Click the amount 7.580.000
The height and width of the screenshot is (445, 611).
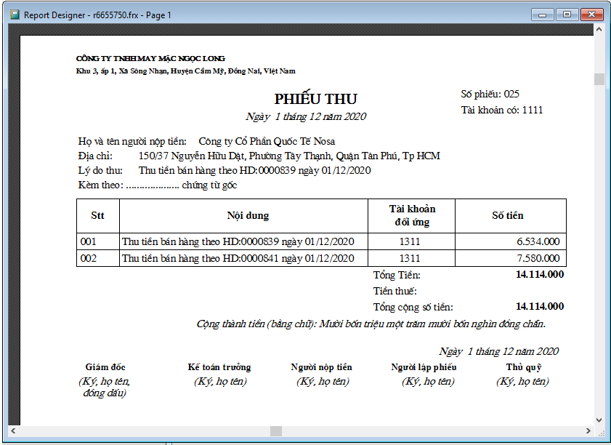[538, 258]
